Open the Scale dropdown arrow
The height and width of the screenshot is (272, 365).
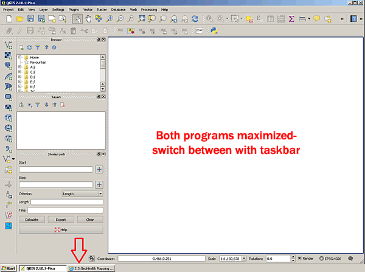pos(244,258)
